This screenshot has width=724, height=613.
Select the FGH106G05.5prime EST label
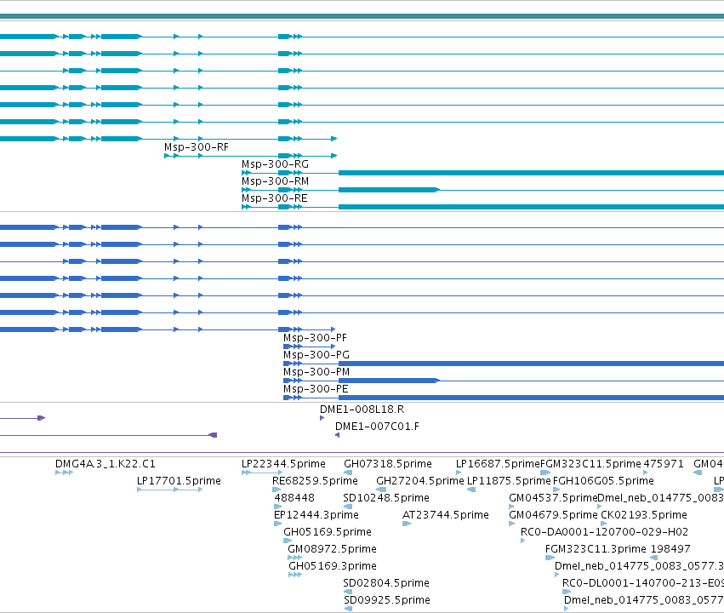click(x=603, y=481)
